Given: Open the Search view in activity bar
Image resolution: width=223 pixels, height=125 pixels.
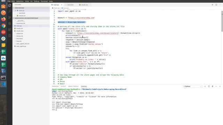Looking at the screenshot, I should point(9,11).
